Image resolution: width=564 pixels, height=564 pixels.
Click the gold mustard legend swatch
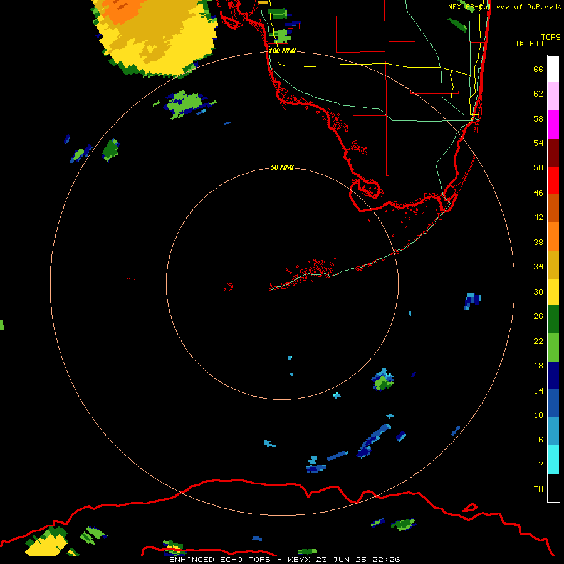pos(553,265)
